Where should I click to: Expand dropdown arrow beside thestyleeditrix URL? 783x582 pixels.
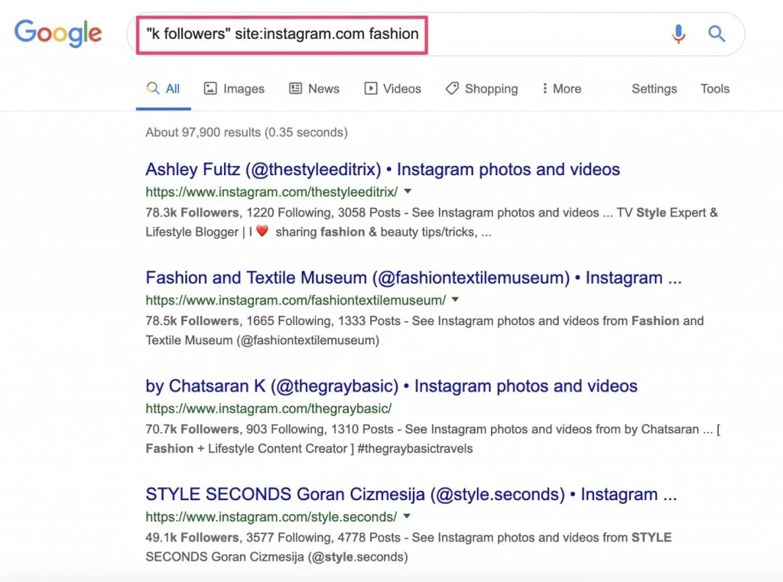[408, 191]
